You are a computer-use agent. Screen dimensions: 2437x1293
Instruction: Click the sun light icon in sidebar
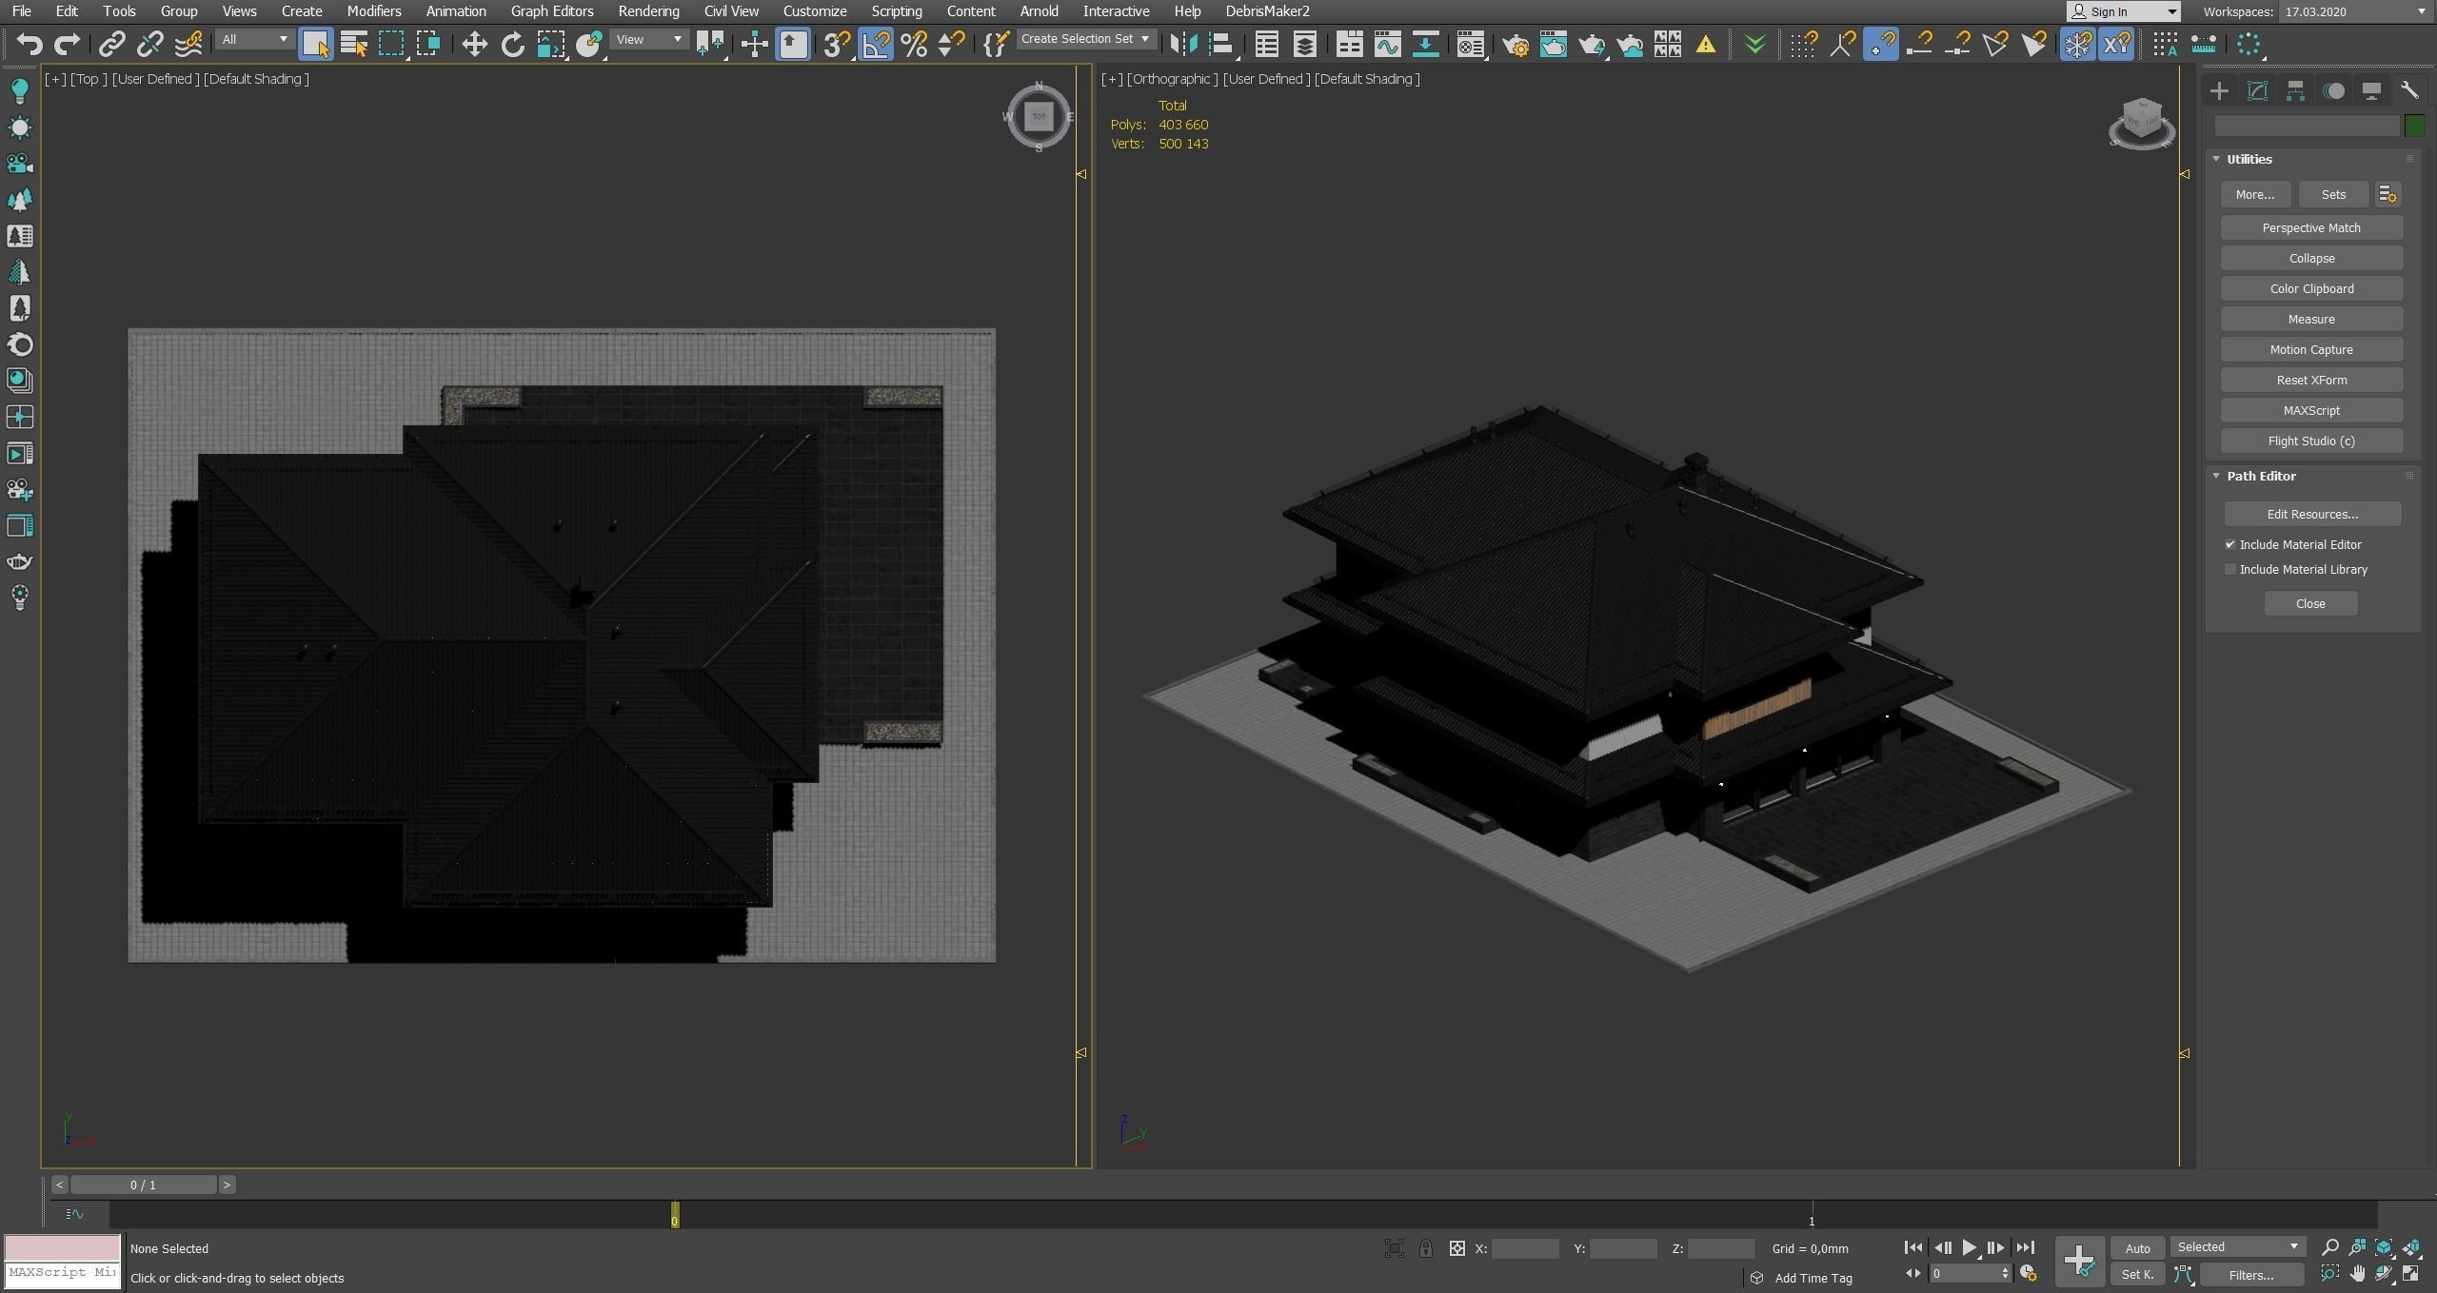19,127
